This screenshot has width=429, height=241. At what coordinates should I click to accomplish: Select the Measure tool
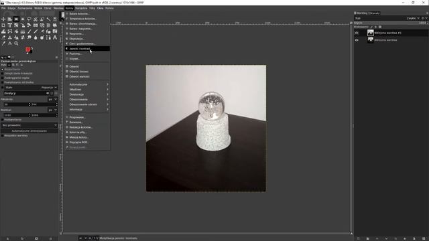tap(9, 44)
